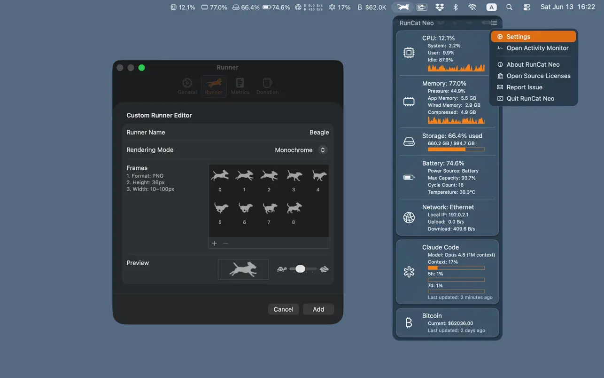Image resolution: width=604 pixels, height=378 pixels.
Task: Click the Network globe icon in panel
Action: pyautogui.click(x=409, y=218)
